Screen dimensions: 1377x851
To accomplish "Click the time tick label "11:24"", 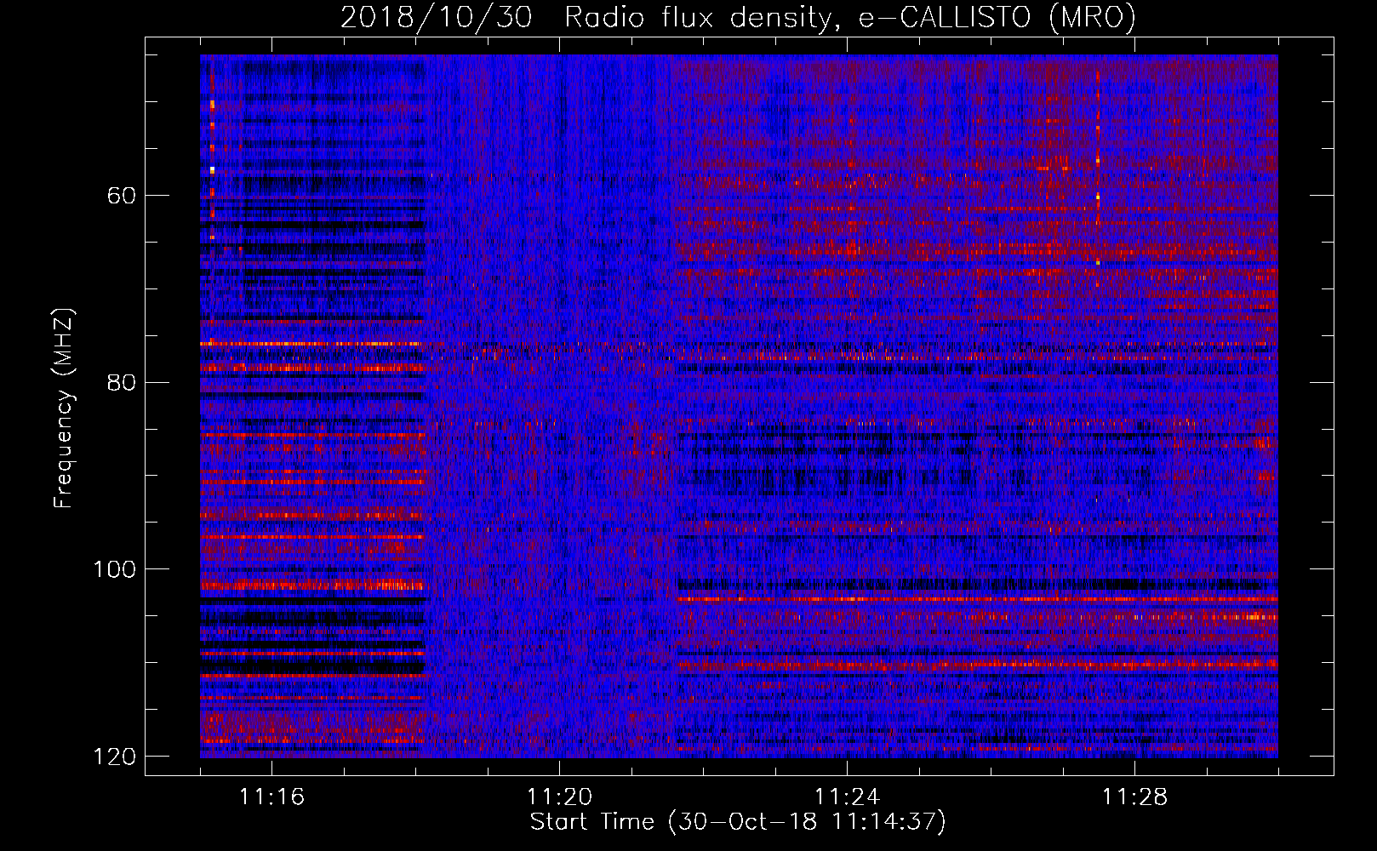I will click(x=847, y=797).
